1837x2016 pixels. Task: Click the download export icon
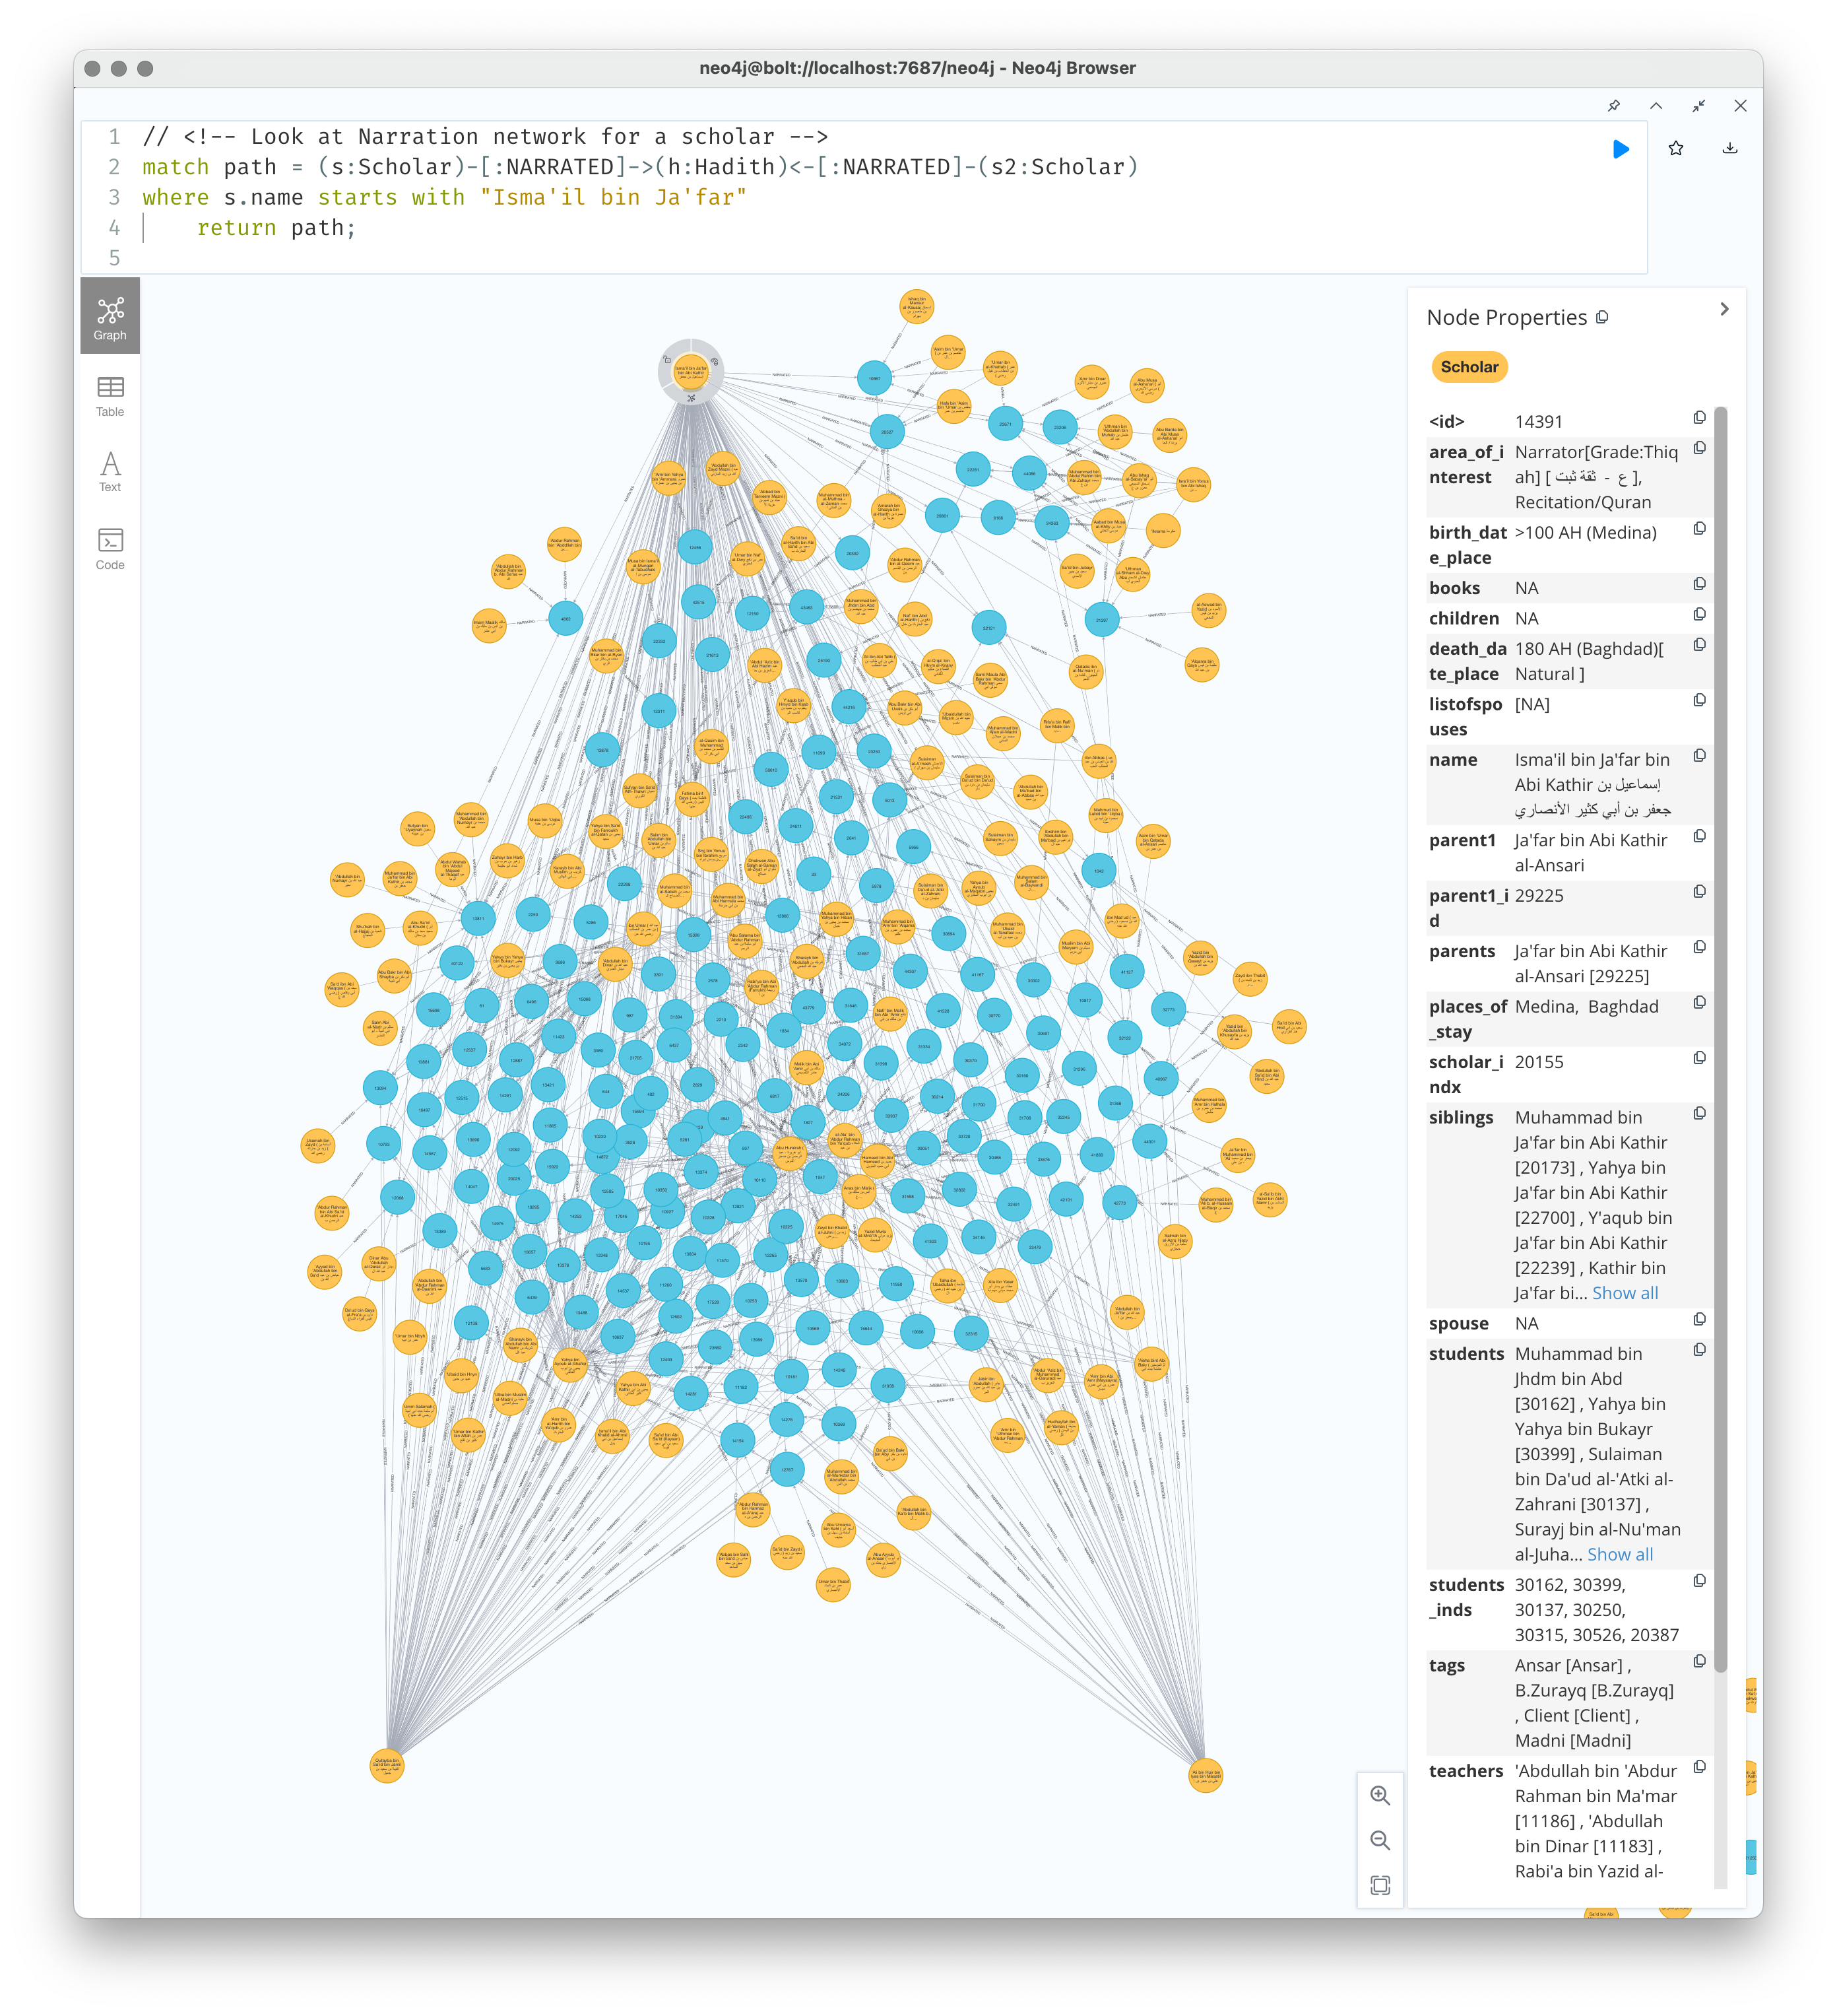[x=1730, y=149]
